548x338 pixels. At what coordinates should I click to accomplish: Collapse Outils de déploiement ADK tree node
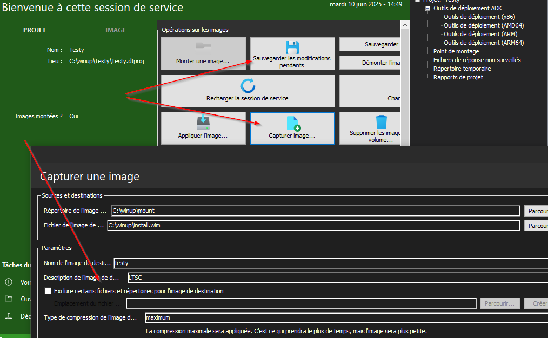pyautogui.click(x=427, y=8)
